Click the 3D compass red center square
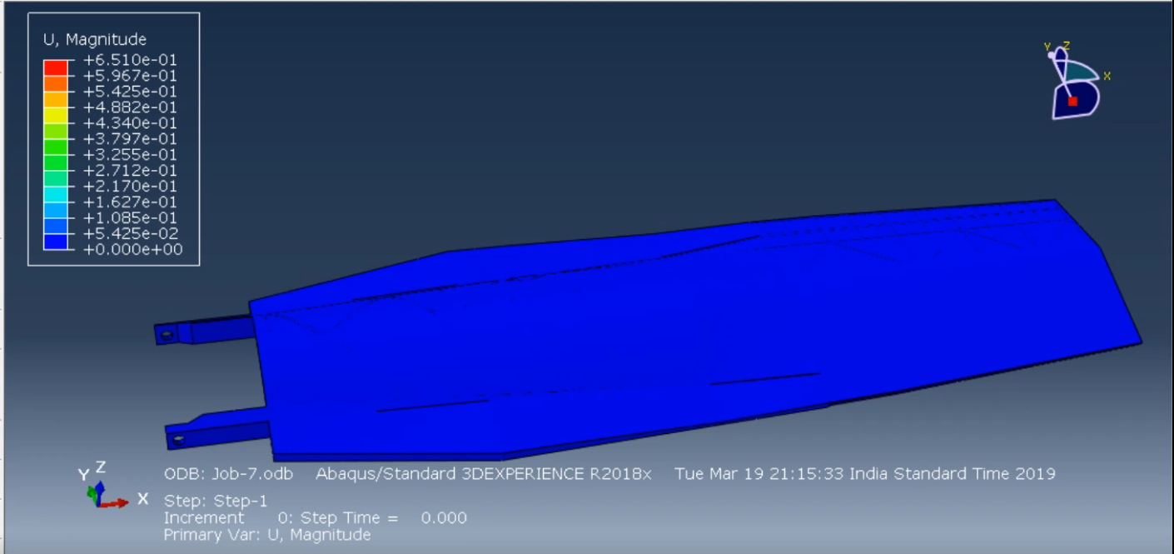Image resolution: width=1174 pixels, height=554 pixels. pyautogui.click(x=1072, y=101)
